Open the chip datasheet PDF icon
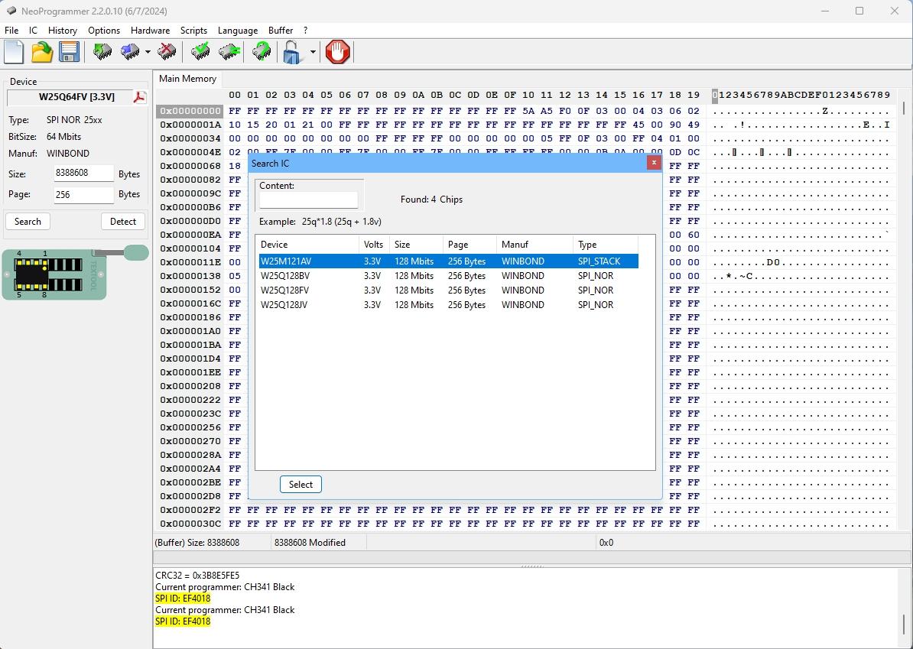Viewport: 913px width, 649px height. 139,97
